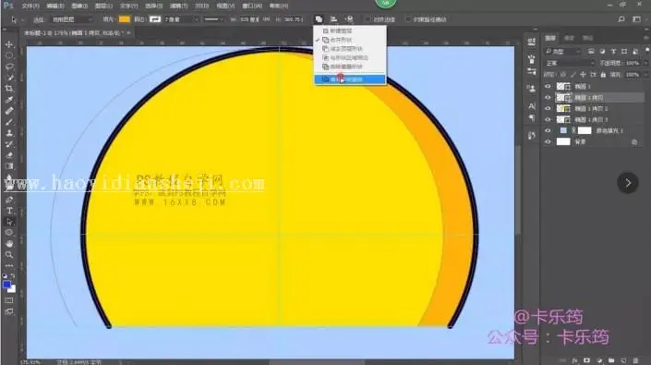Screen dimensions: 651x365
Task: Toggle visibility of 椭圆 1 拷贝 3 layer
Action: (548, 119)
